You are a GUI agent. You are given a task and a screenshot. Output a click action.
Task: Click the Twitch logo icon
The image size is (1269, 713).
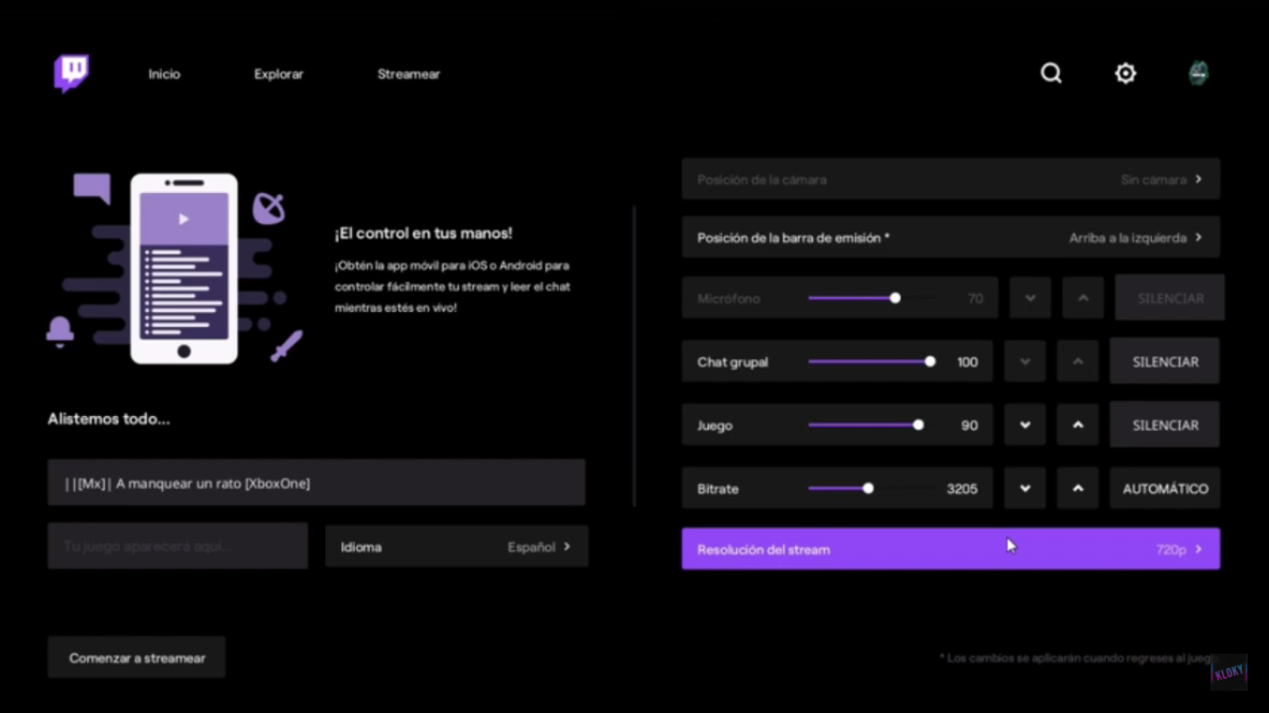click(72, 73)
